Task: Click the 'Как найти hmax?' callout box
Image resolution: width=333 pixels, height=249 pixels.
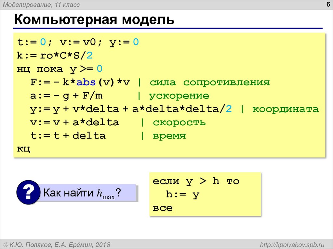Action: coord(88,192)
